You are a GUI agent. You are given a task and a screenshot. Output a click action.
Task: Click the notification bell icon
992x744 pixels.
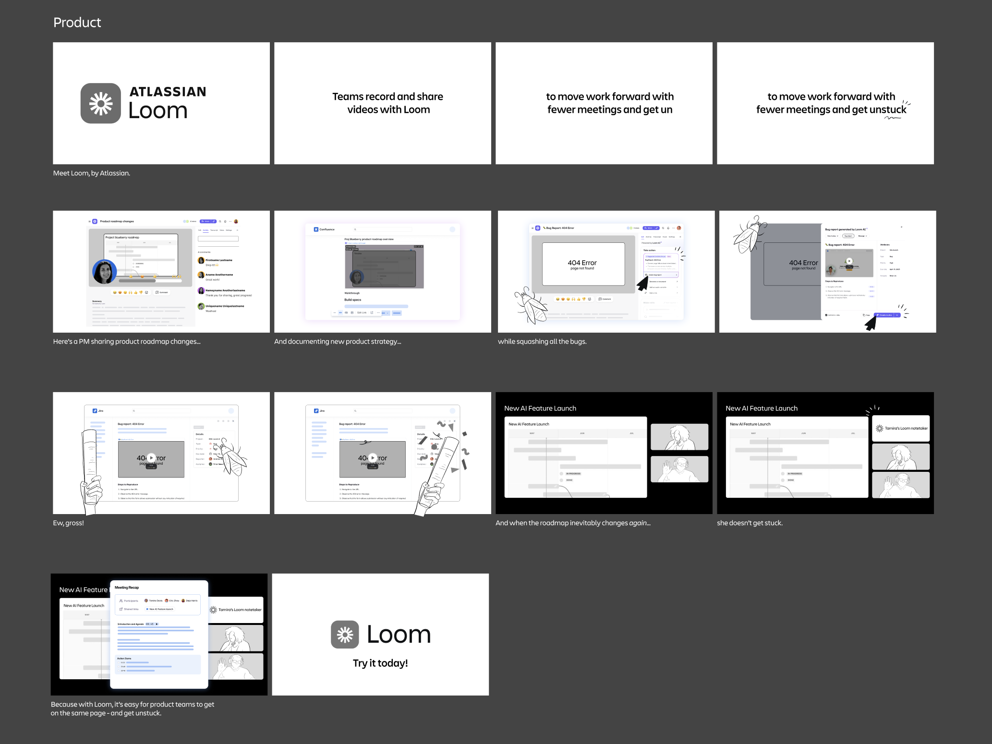(225, 221)
